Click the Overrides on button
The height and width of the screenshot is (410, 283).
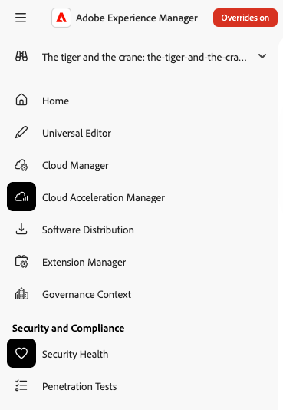pos(245,18)
